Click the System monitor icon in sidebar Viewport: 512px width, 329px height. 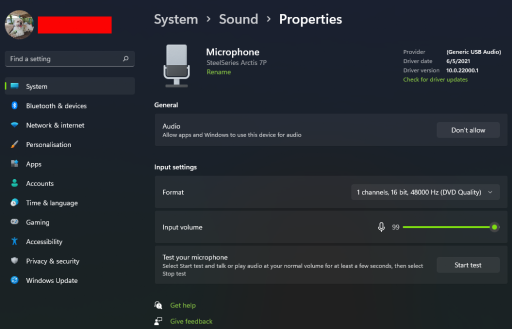tap(14, 86)
